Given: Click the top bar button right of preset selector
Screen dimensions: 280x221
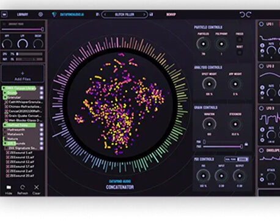Looking at the screenshot, I should click(x=171, y=15).
